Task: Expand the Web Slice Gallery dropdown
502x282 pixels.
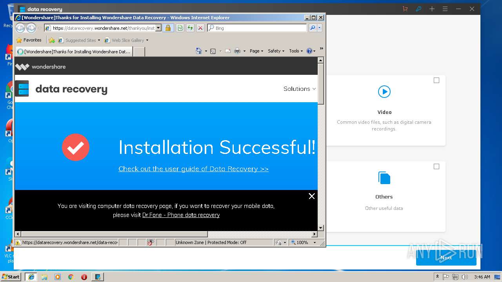Action: (x=147, y=40)
